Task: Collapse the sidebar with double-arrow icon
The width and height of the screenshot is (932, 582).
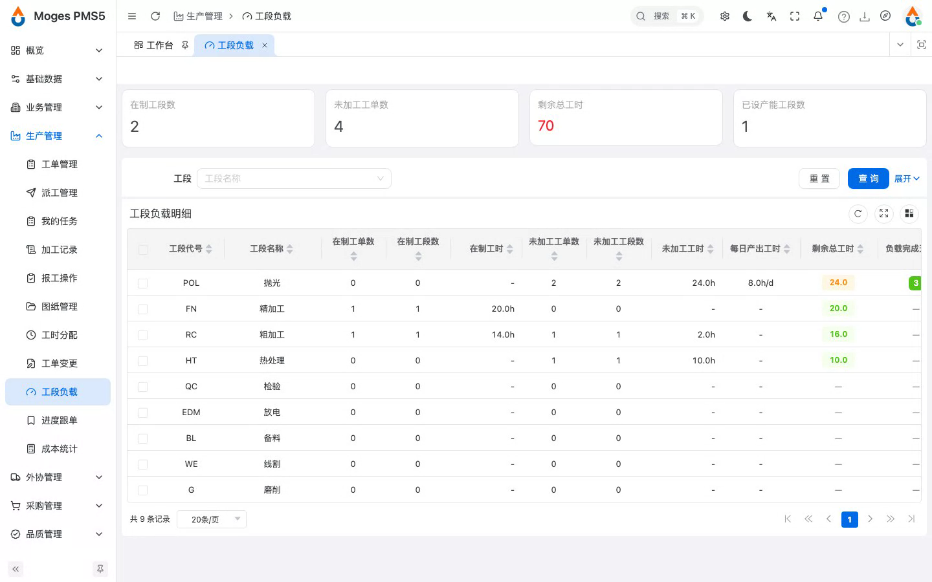Action: (x=16, y=569)
